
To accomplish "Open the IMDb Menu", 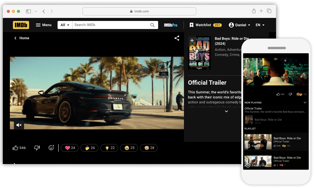I will click(x=44, y=25).
